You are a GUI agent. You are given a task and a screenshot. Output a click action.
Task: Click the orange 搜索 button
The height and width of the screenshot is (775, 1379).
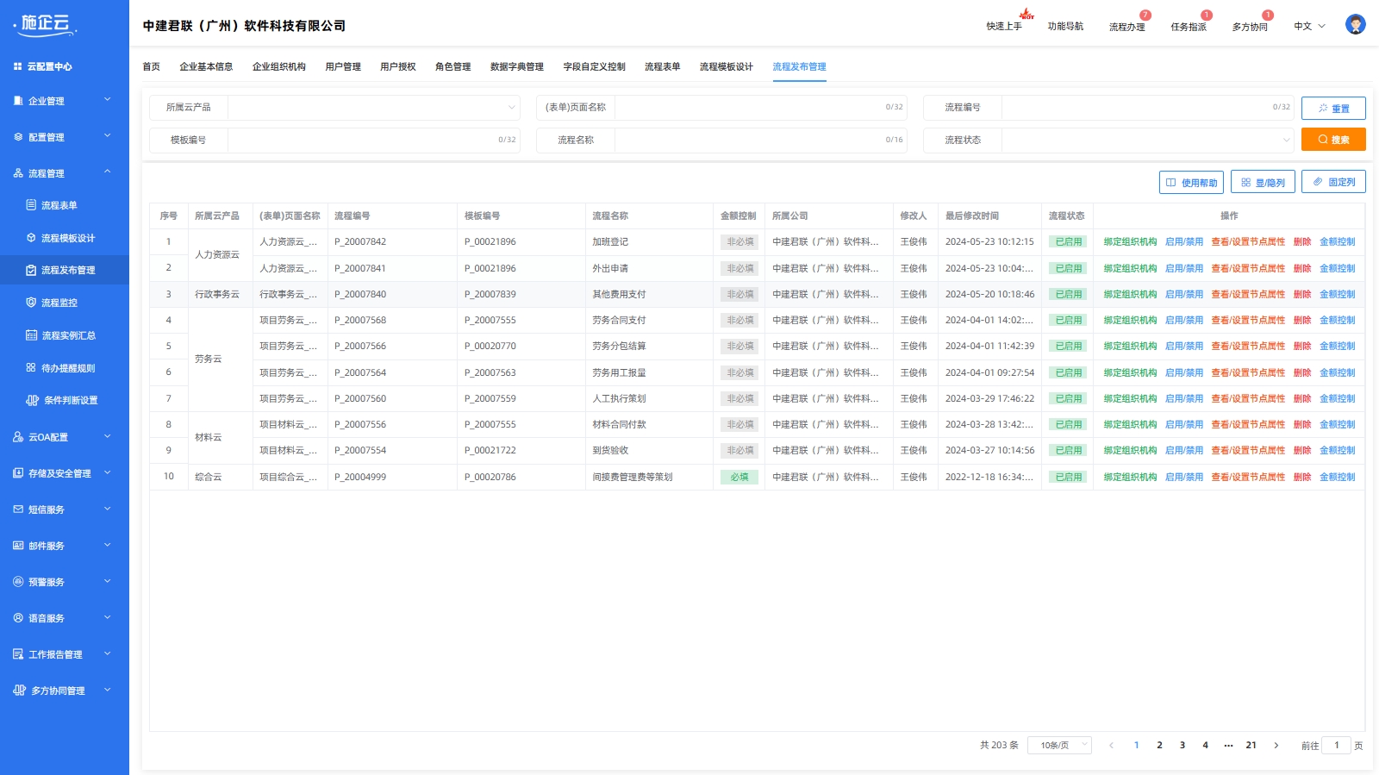1332,140
